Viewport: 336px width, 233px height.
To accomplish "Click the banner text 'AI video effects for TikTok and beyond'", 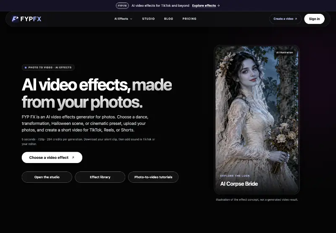I will (160, 5).
